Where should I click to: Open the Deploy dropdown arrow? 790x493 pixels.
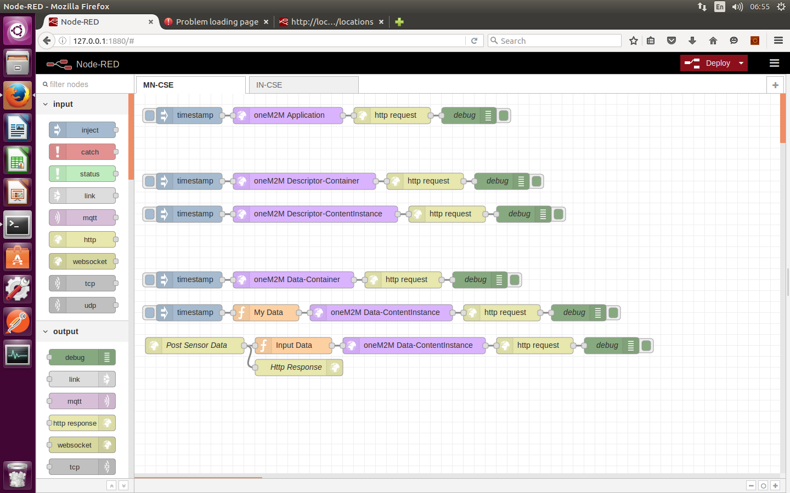[741, 63]
